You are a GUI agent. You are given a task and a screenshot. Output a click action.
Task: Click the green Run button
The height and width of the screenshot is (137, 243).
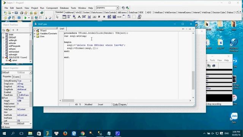(x=25, y=18)
